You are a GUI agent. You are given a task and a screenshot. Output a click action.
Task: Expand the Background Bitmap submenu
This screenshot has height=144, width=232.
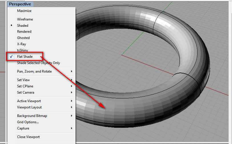(32, 116)
